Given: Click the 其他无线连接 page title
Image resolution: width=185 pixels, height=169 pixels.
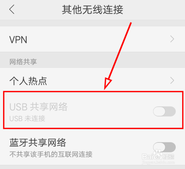Looking at the screenshot, I should pos(92,10).
